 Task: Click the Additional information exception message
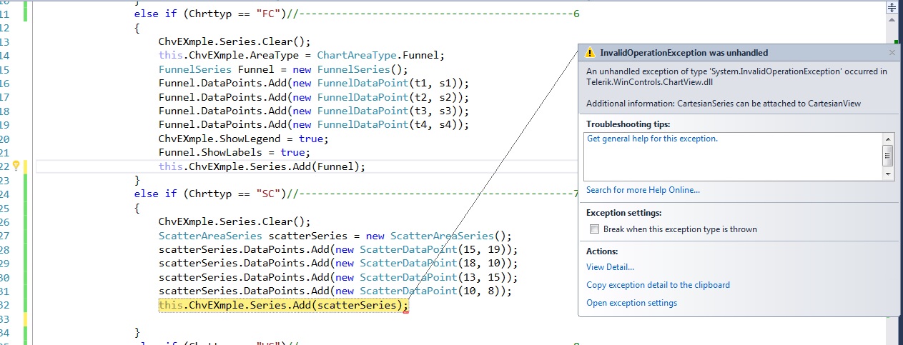click(x=724, y=104)
